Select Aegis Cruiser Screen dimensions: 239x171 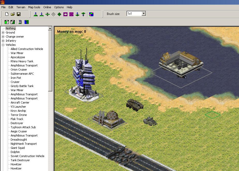19,131
